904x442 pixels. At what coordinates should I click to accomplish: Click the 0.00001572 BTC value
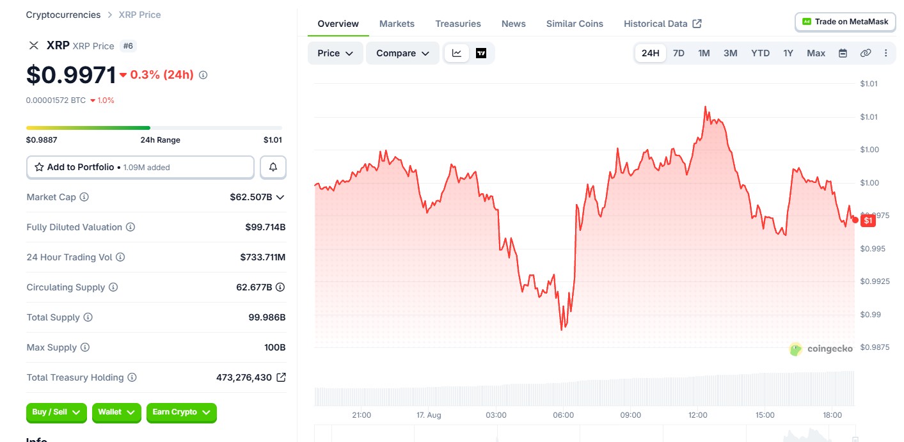click(56, 100)
